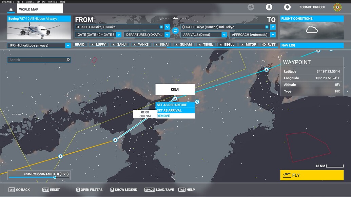Click the swap departure and arrival airports icon
The width and height of the screenshot is (351, 197).
click(176, 30)
